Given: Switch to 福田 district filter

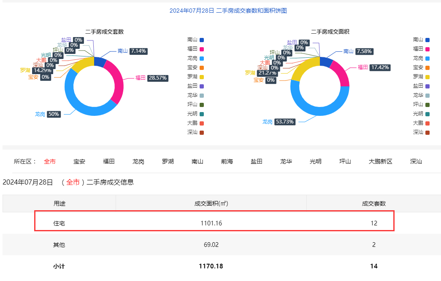Looking at the screenshot, I should [108, 161].
